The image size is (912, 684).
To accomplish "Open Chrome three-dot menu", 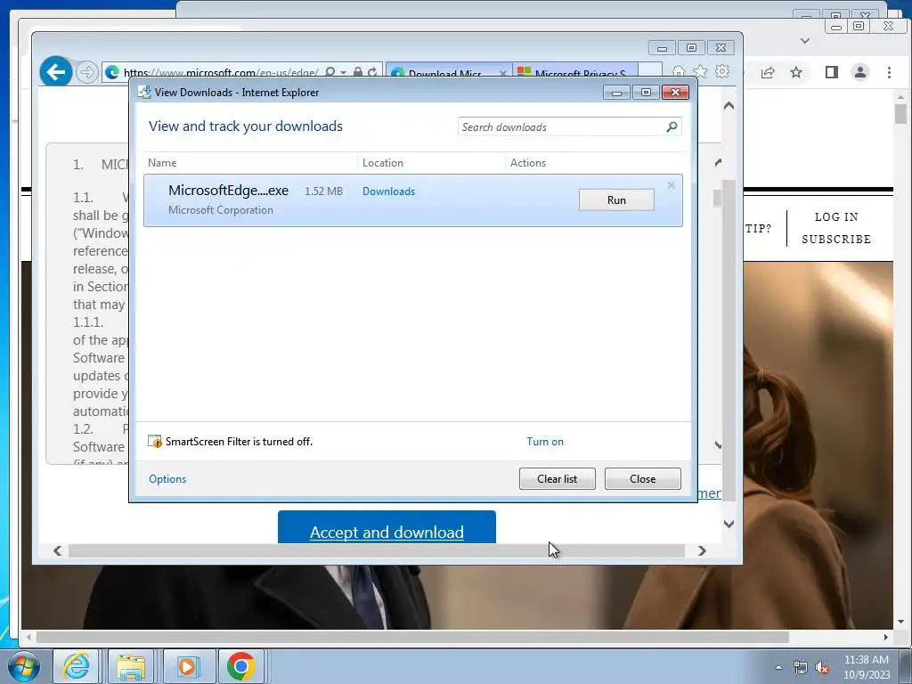I will [x=889, y=72].
